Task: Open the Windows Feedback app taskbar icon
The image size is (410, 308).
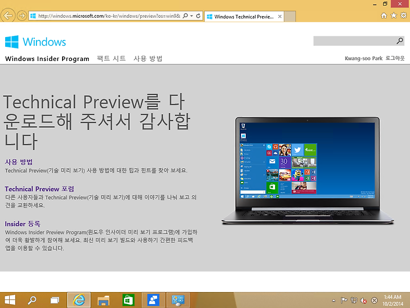Action: [x=153, y=300]
